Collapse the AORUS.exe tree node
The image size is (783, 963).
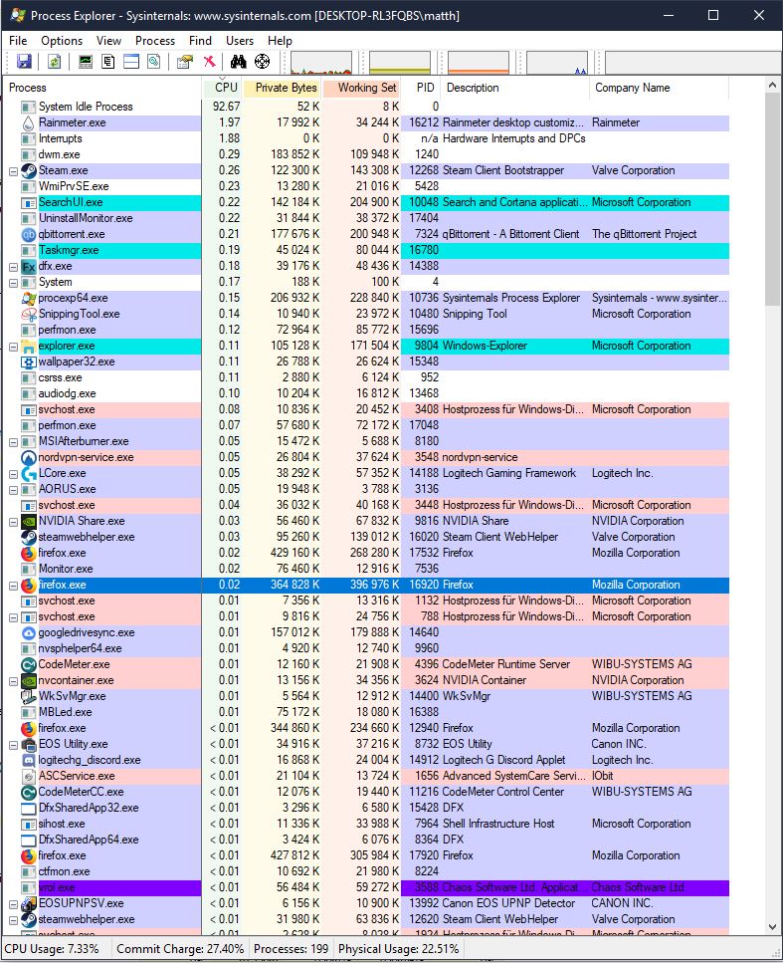(x=13, y=490)
